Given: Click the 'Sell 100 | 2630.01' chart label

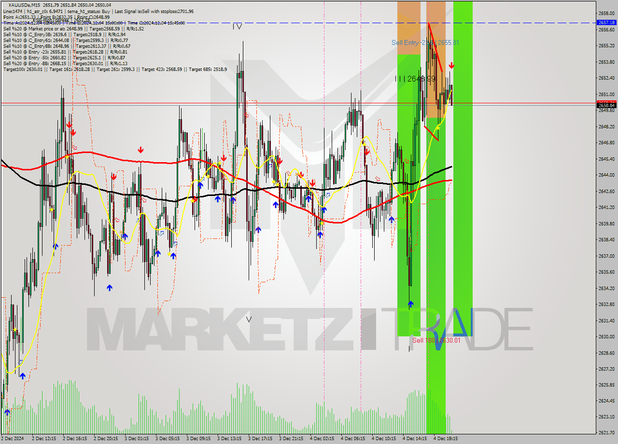Looking at the screenshot, I should (x=436, y=340).
